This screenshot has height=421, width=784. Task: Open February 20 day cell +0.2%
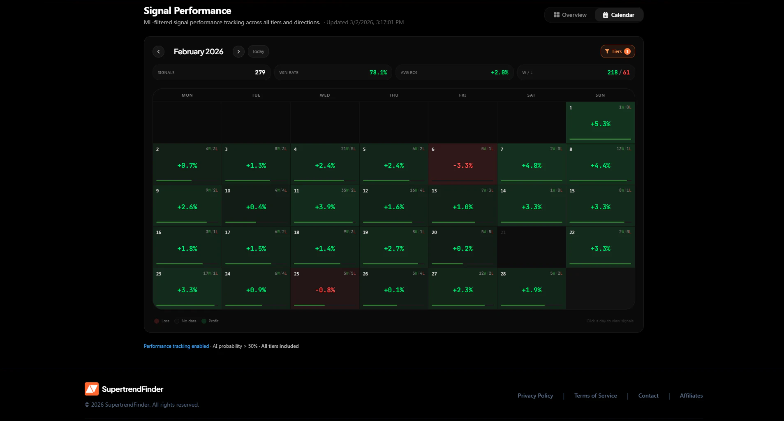tap(463, 247)
